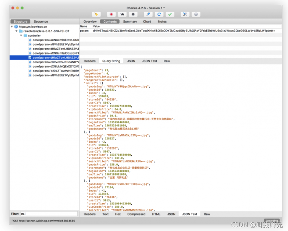This screenshot has width=288, height=231.
Task: Collapse the remotetemplete-0.0.1-SNAPSHOT folder
Action: tap(16, 31)
